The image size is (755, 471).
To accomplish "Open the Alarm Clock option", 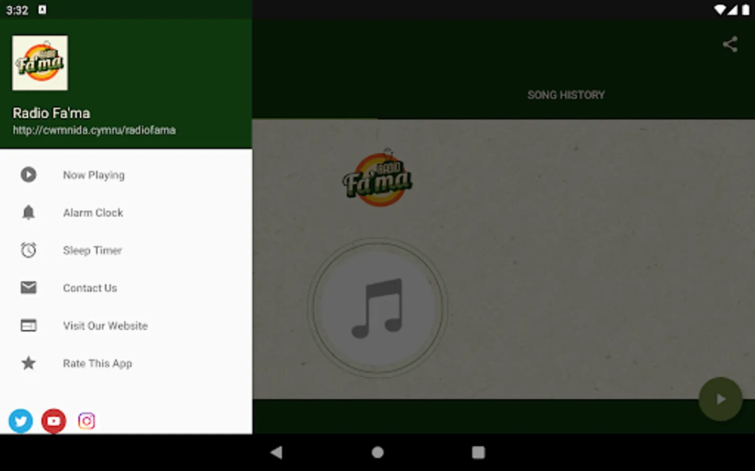I will 126,212.
